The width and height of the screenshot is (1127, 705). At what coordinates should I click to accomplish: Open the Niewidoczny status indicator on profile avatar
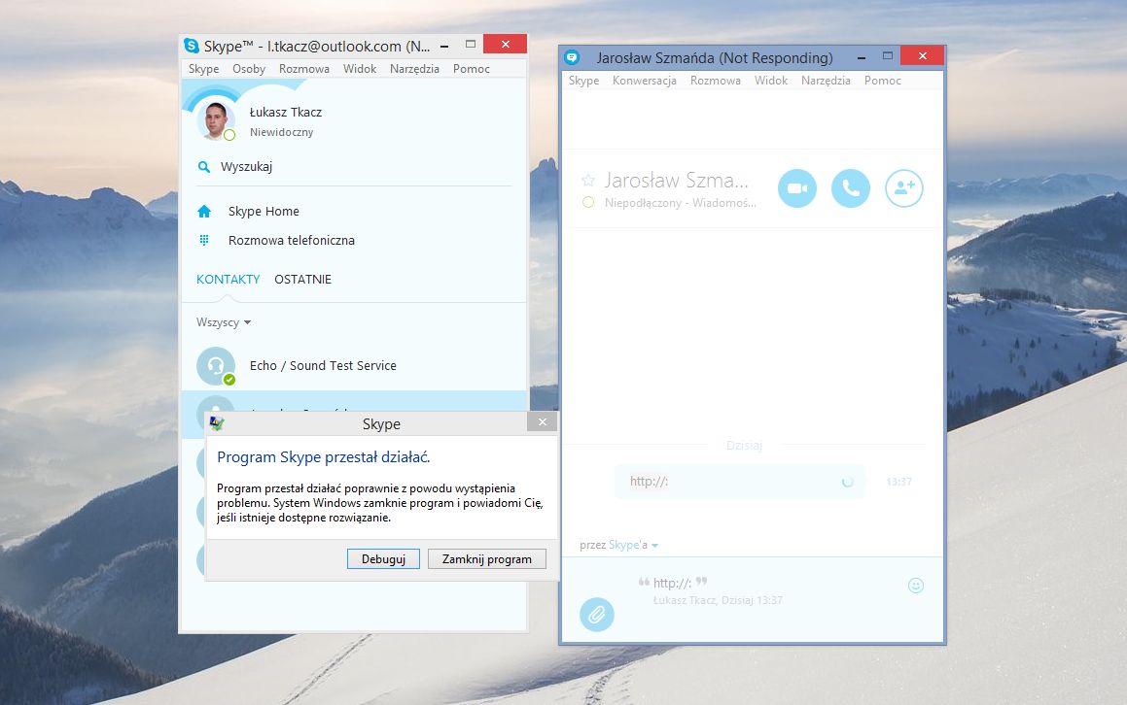pos(229,135)
